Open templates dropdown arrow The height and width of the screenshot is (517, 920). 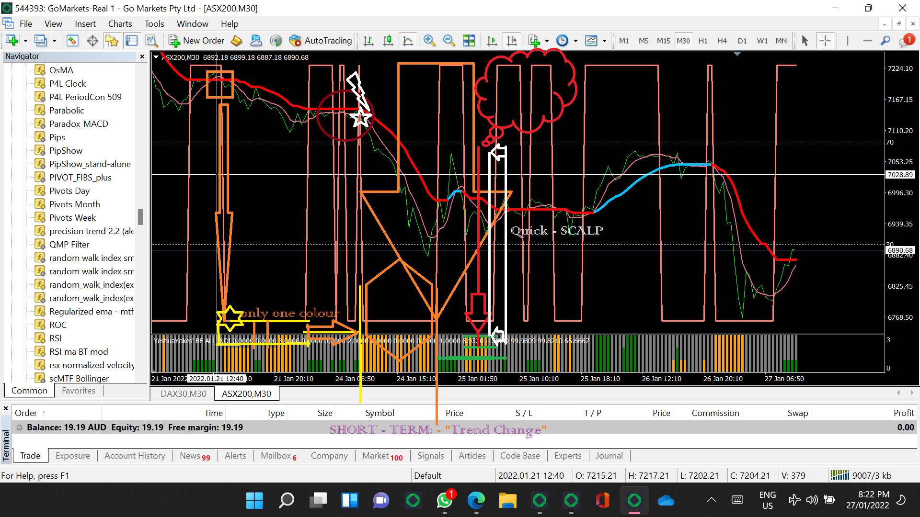tap(604, 41)
